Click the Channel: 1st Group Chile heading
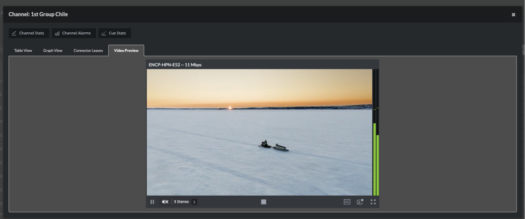Image resolution: width=525 pixels, height=219 pixels. click(38, 14)
